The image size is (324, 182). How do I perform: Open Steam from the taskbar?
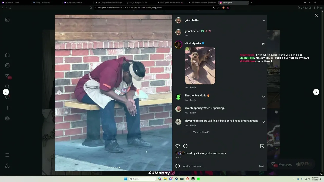click(176, 179)
